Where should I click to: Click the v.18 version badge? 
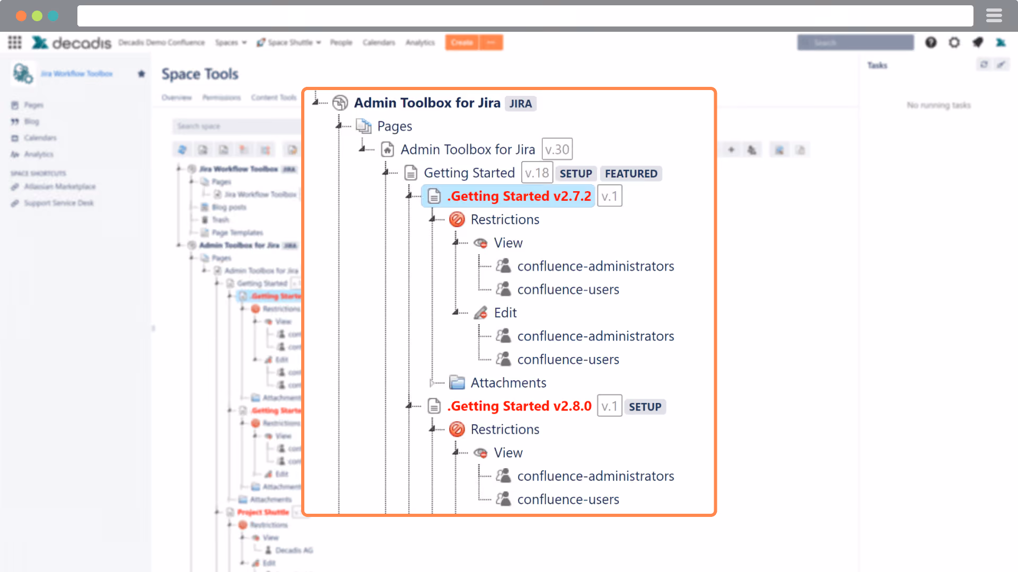click(537, 173)
